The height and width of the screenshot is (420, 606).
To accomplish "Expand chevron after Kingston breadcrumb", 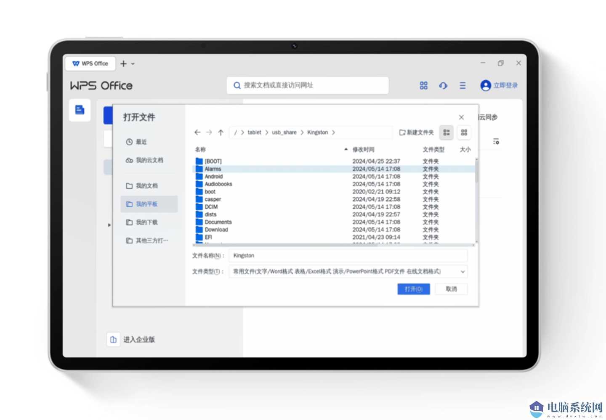I will (333, 132).
